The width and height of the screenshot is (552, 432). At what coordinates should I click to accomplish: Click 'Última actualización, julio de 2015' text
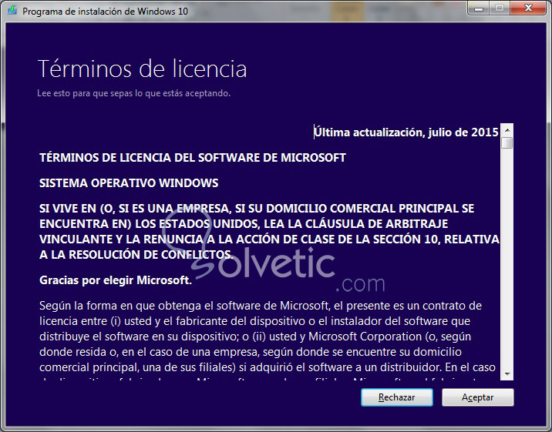tap(406, 132)
